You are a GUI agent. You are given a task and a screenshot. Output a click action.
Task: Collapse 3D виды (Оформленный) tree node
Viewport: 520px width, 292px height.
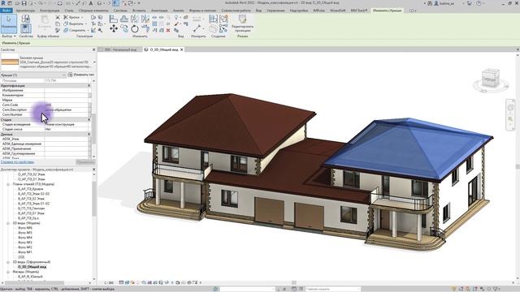(8, 262)
